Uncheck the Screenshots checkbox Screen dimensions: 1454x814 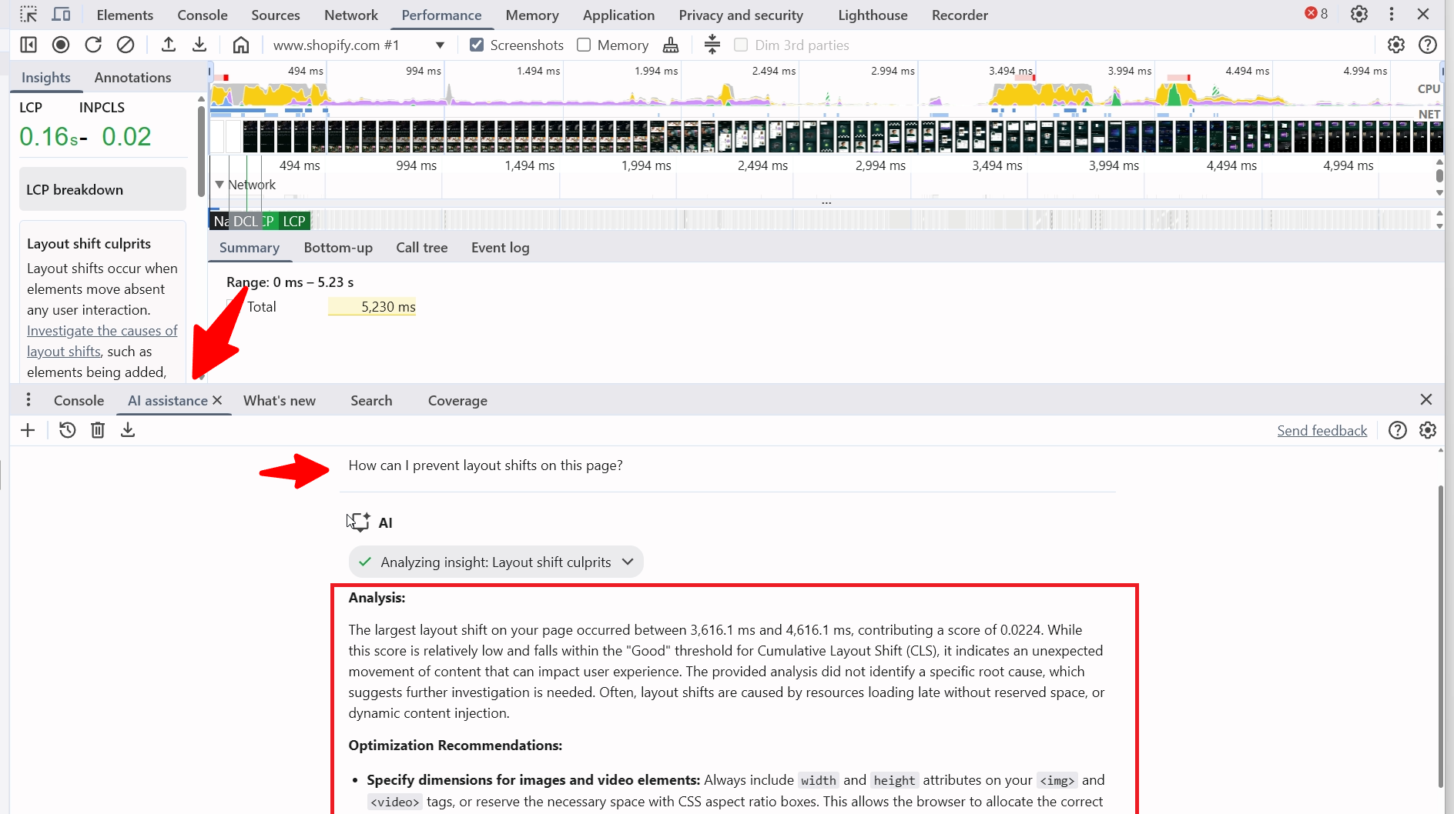pyautogui.click(x=477, y=45)
